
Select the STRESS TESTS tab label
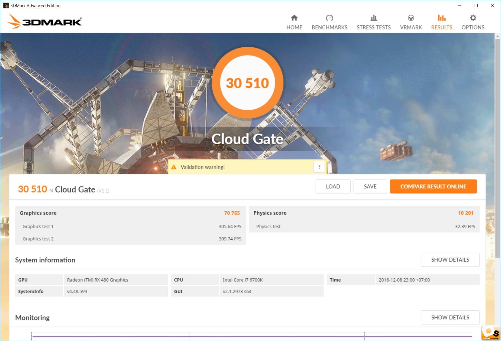tap(373, 27)
